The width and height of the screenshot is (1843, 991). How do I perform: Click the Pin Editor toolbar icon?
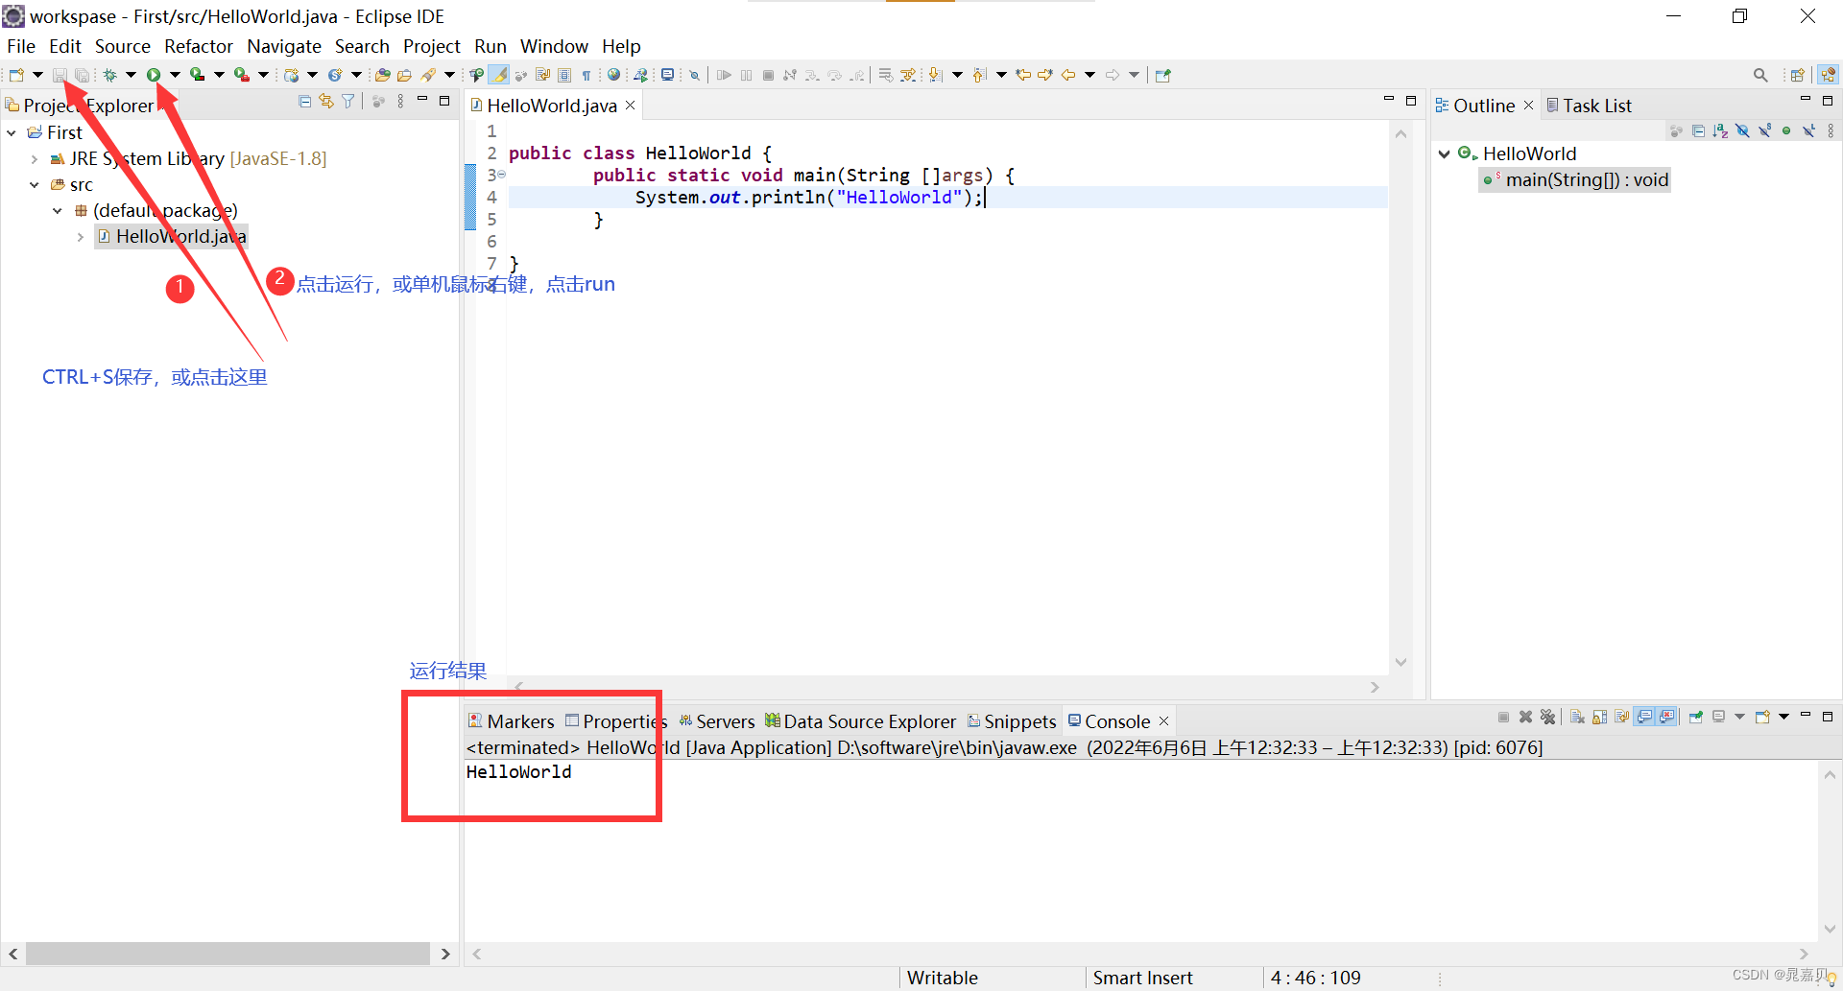point(1162,75)
